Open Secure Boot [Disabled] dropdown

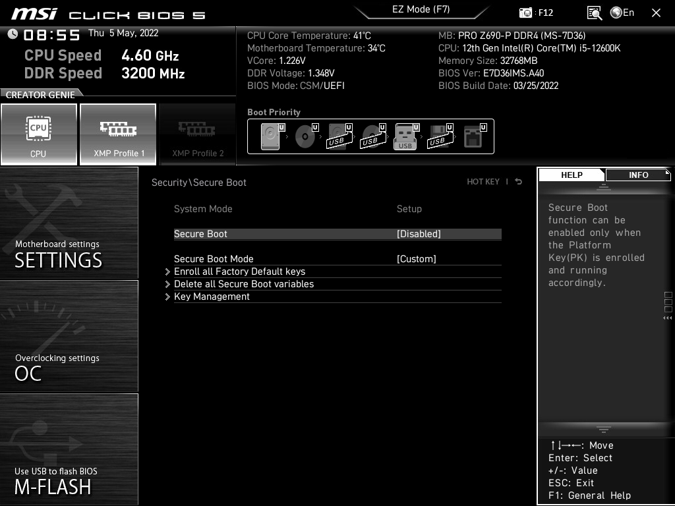(337, 234)
